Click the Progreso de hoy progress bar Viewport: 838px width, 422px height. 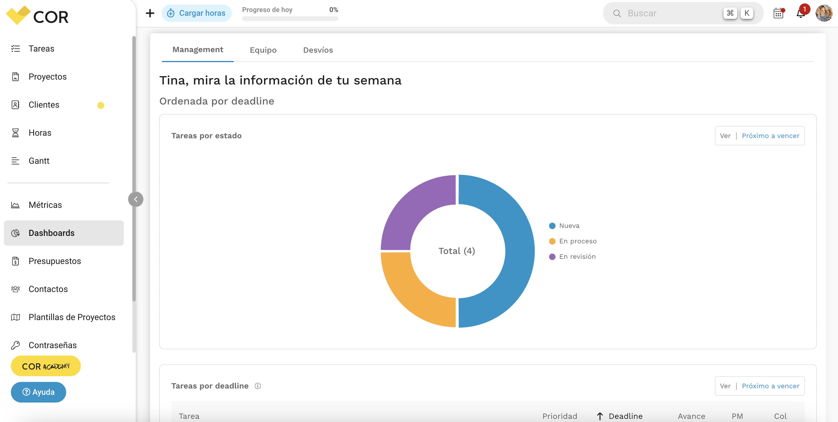point(290,19)
